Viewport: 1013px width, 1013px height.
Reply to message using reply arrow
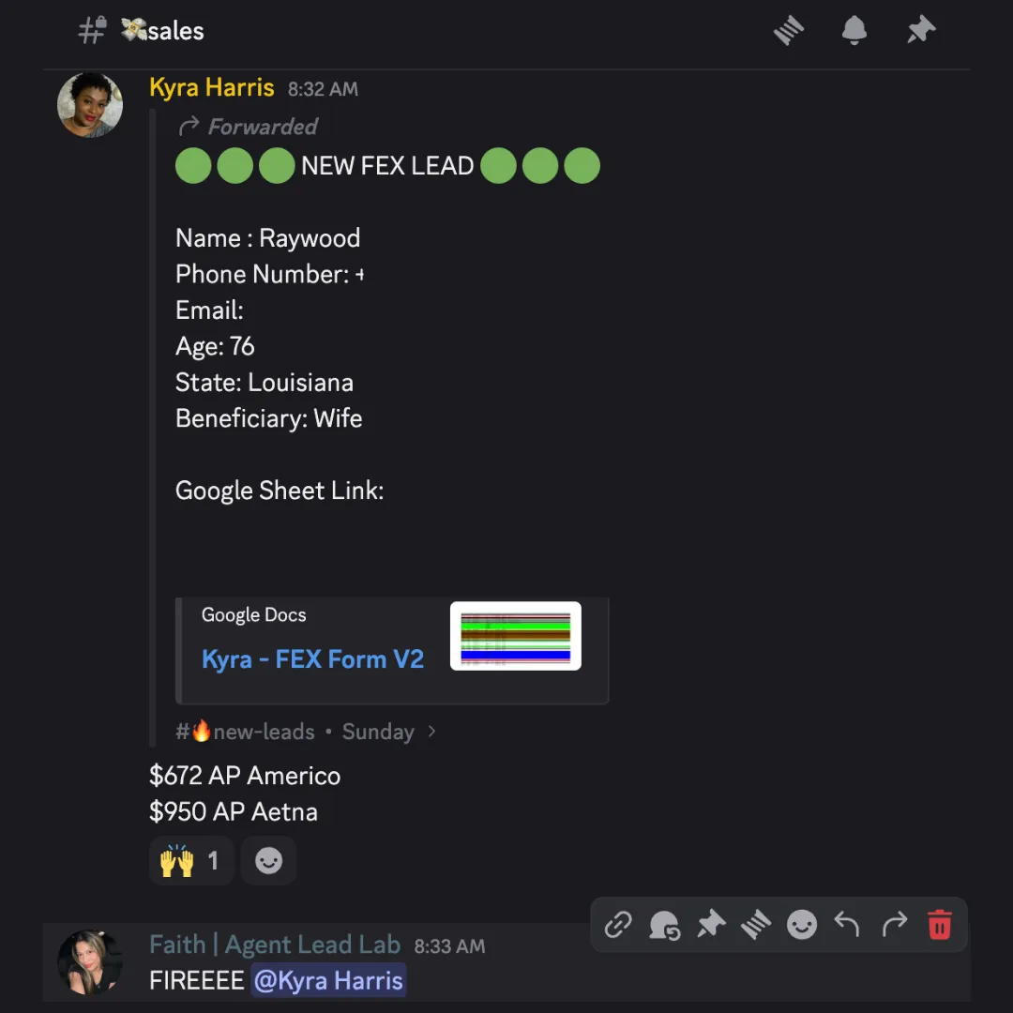[x=847, y=925]
